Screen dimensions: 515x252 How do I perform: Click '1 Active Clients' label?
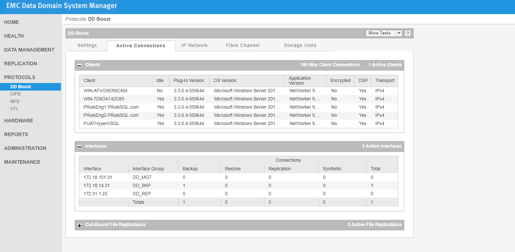385,65
